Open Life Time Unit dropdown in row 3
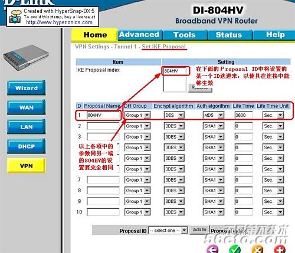Screen dimensions: 295x253 (273, 137)
